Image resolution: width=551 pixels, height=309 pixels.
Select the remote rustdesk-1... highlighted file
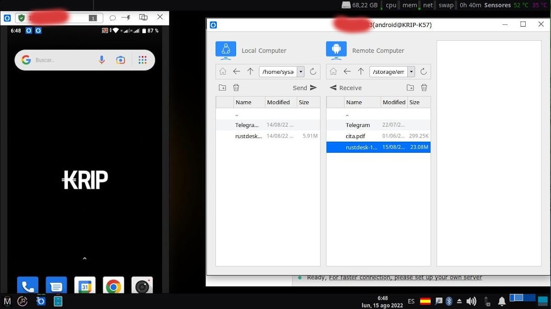coord(378,147)
